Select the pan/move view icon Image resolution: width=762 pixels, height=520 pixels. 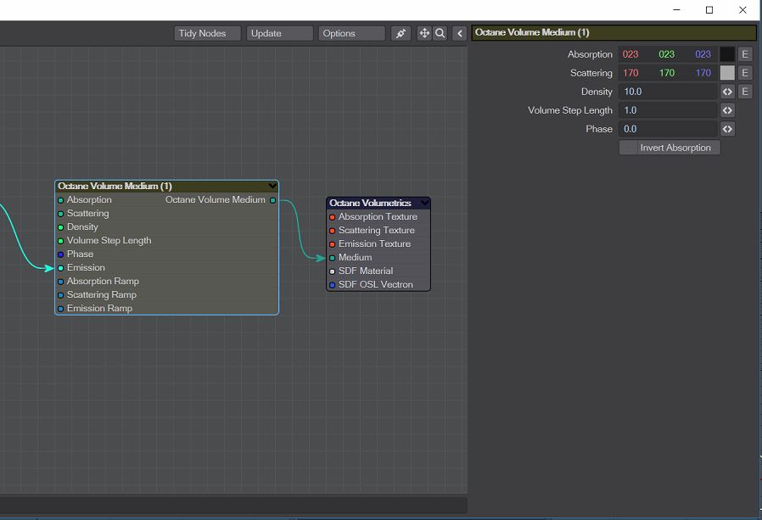coord(424,33)
